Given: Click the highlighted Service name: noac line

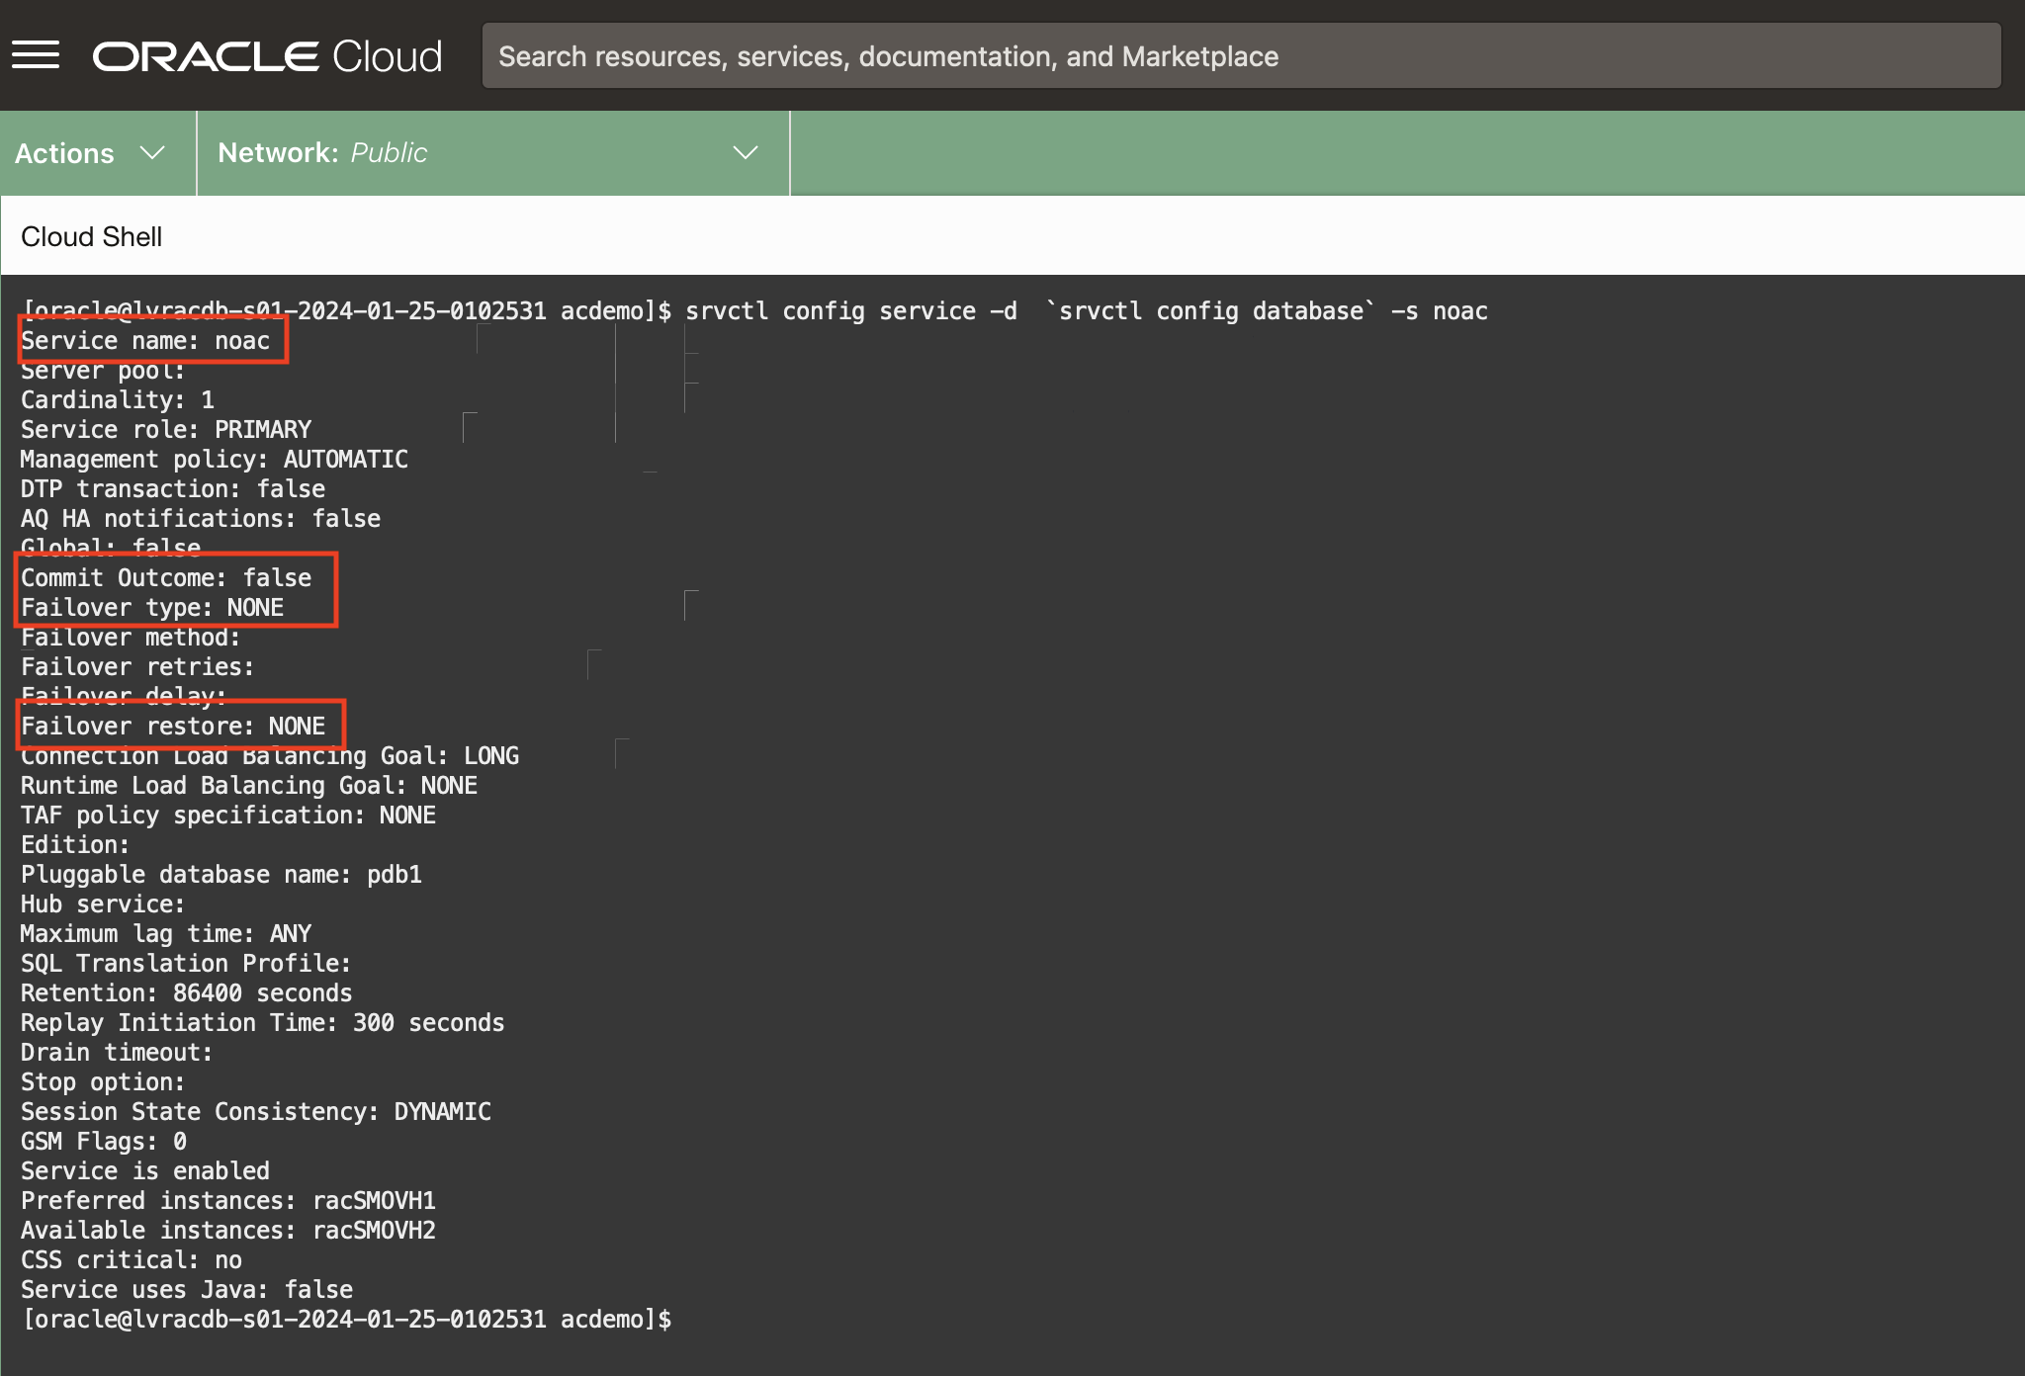Looking at the screenshot, I should coord(145,341).
